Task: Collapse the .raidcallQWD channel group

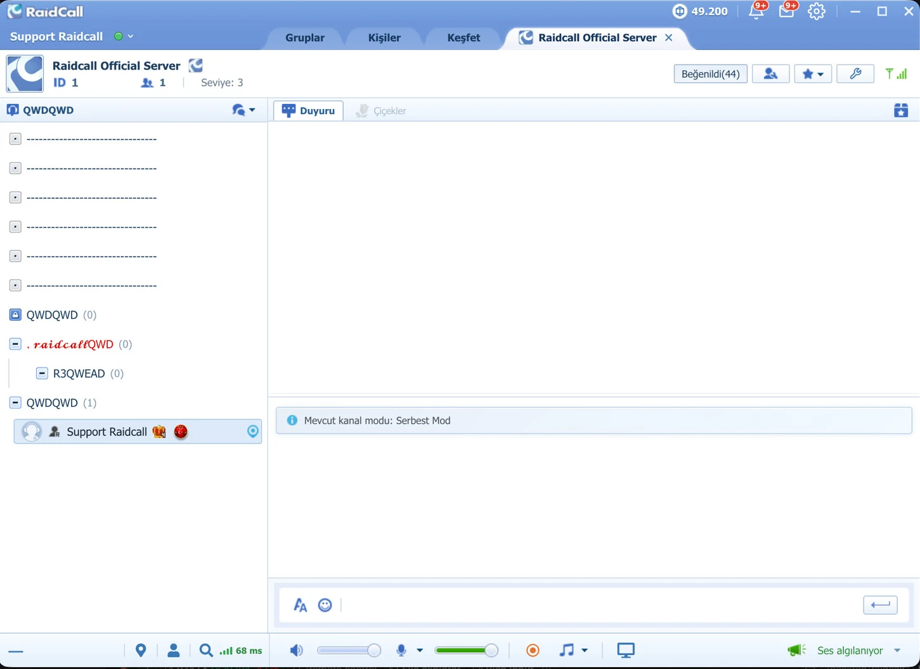Action: pos(15,344)
